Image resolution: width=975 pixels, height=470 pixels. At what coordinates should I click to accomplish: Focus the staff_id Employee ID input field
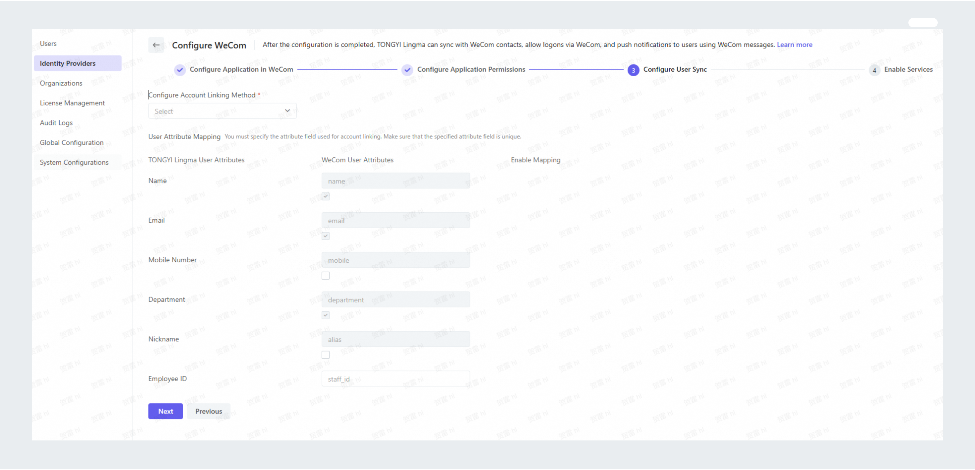point(396,379)
